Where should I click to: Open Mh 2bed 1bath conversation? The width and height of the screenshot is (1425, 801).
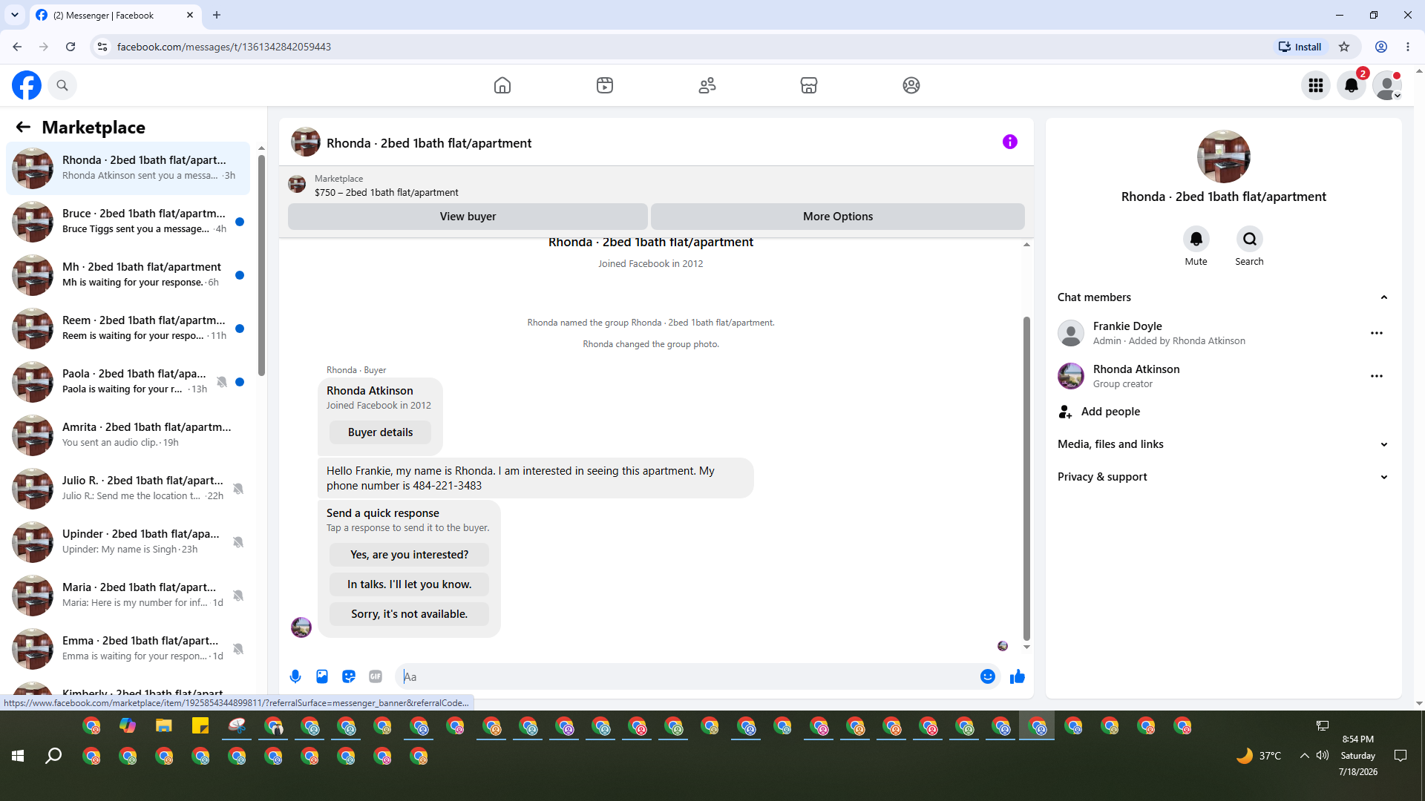(x=128, y=274)
